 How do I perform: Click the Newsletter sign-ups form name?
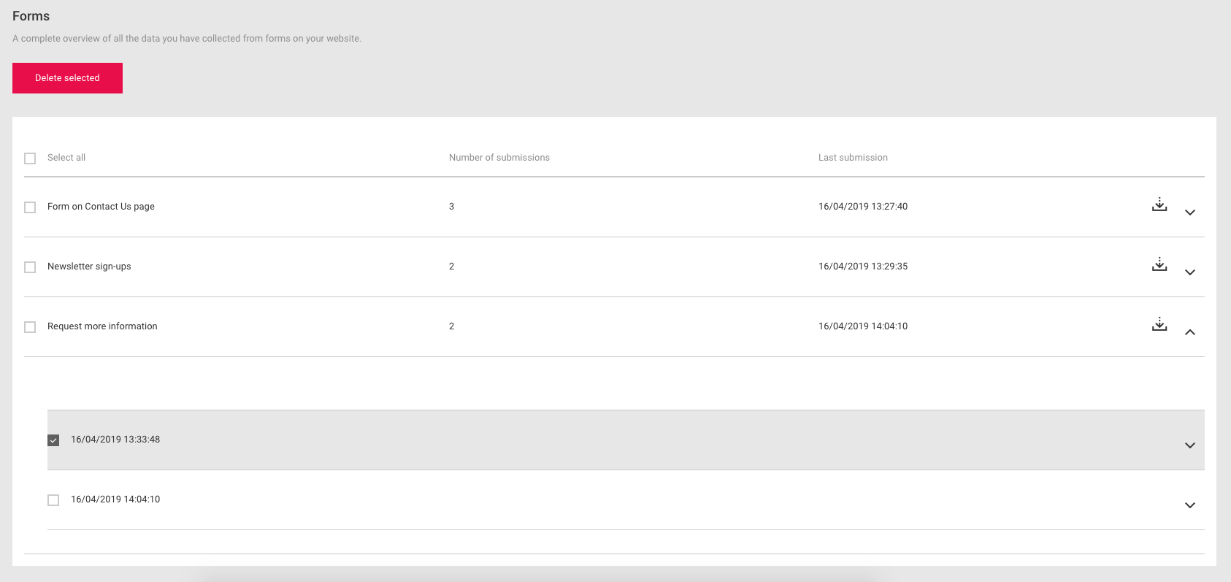[x=89, y=267]
